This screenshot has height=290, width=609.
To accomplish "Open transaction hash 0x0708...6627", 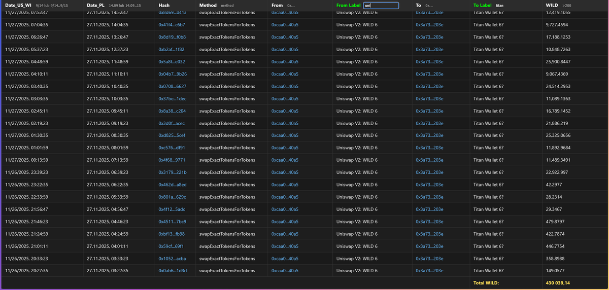I will (x=173, y=86).
